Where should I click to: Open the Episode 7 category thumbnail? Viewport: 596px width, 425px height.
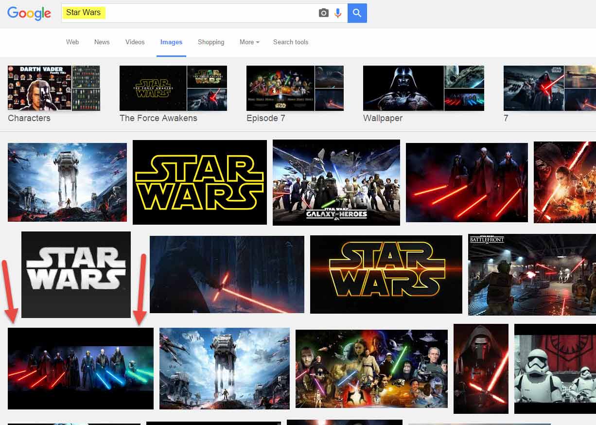pos(295,88)
